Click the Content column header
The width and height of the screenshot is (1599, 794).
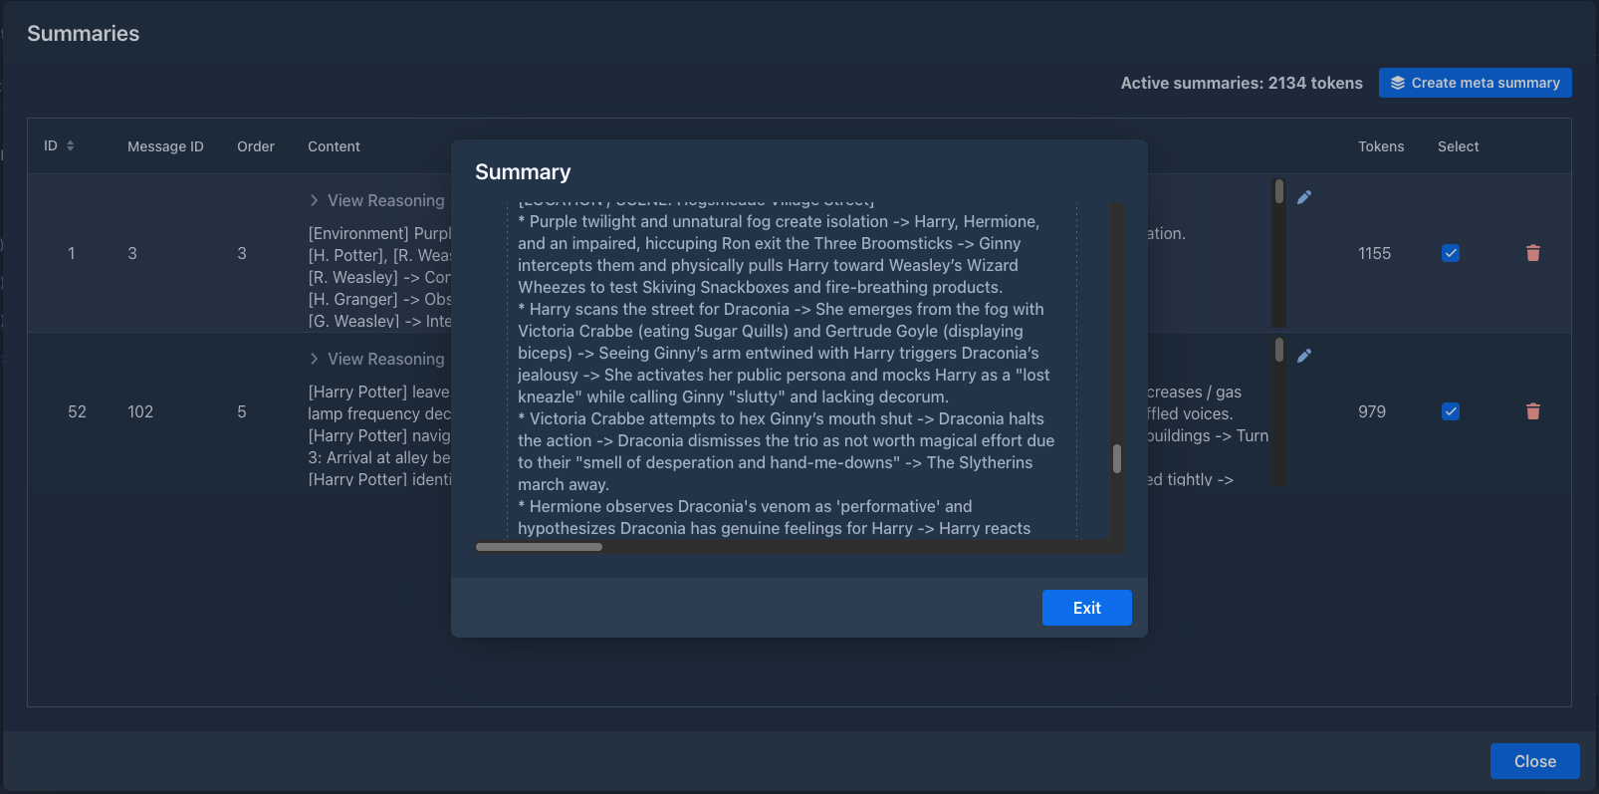click(334, 146)
